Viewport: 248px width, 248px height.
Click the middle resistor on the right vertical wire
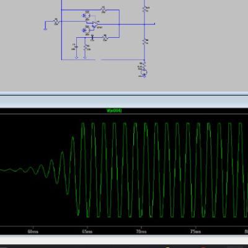(144, 42)
